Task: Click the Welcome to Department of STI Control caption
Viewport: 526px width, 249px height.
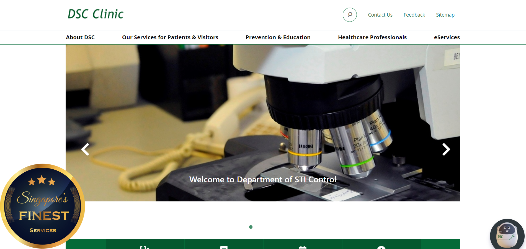Action: click(x=263, y=180)
